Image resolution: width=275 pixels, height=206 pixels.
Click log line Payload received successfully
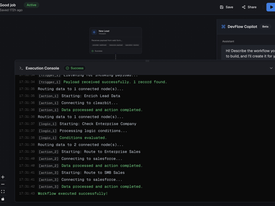tap(115, 82)
